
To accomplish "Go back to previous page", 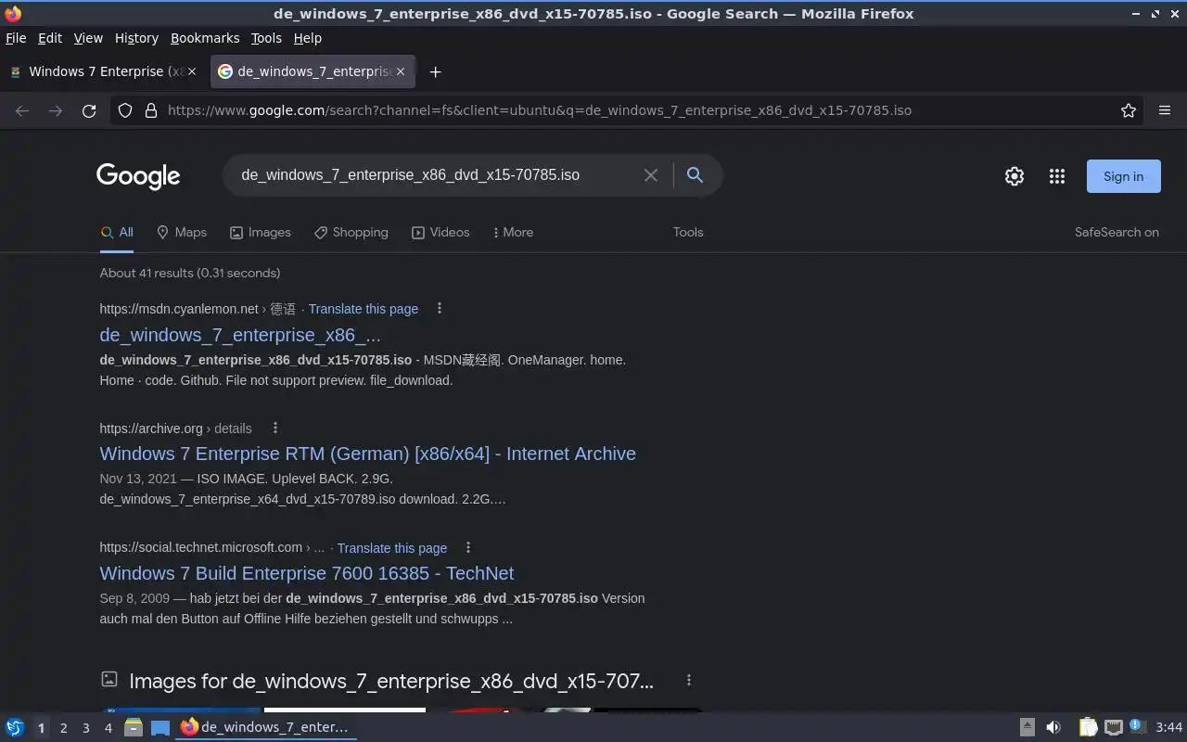I will (22, 110).
